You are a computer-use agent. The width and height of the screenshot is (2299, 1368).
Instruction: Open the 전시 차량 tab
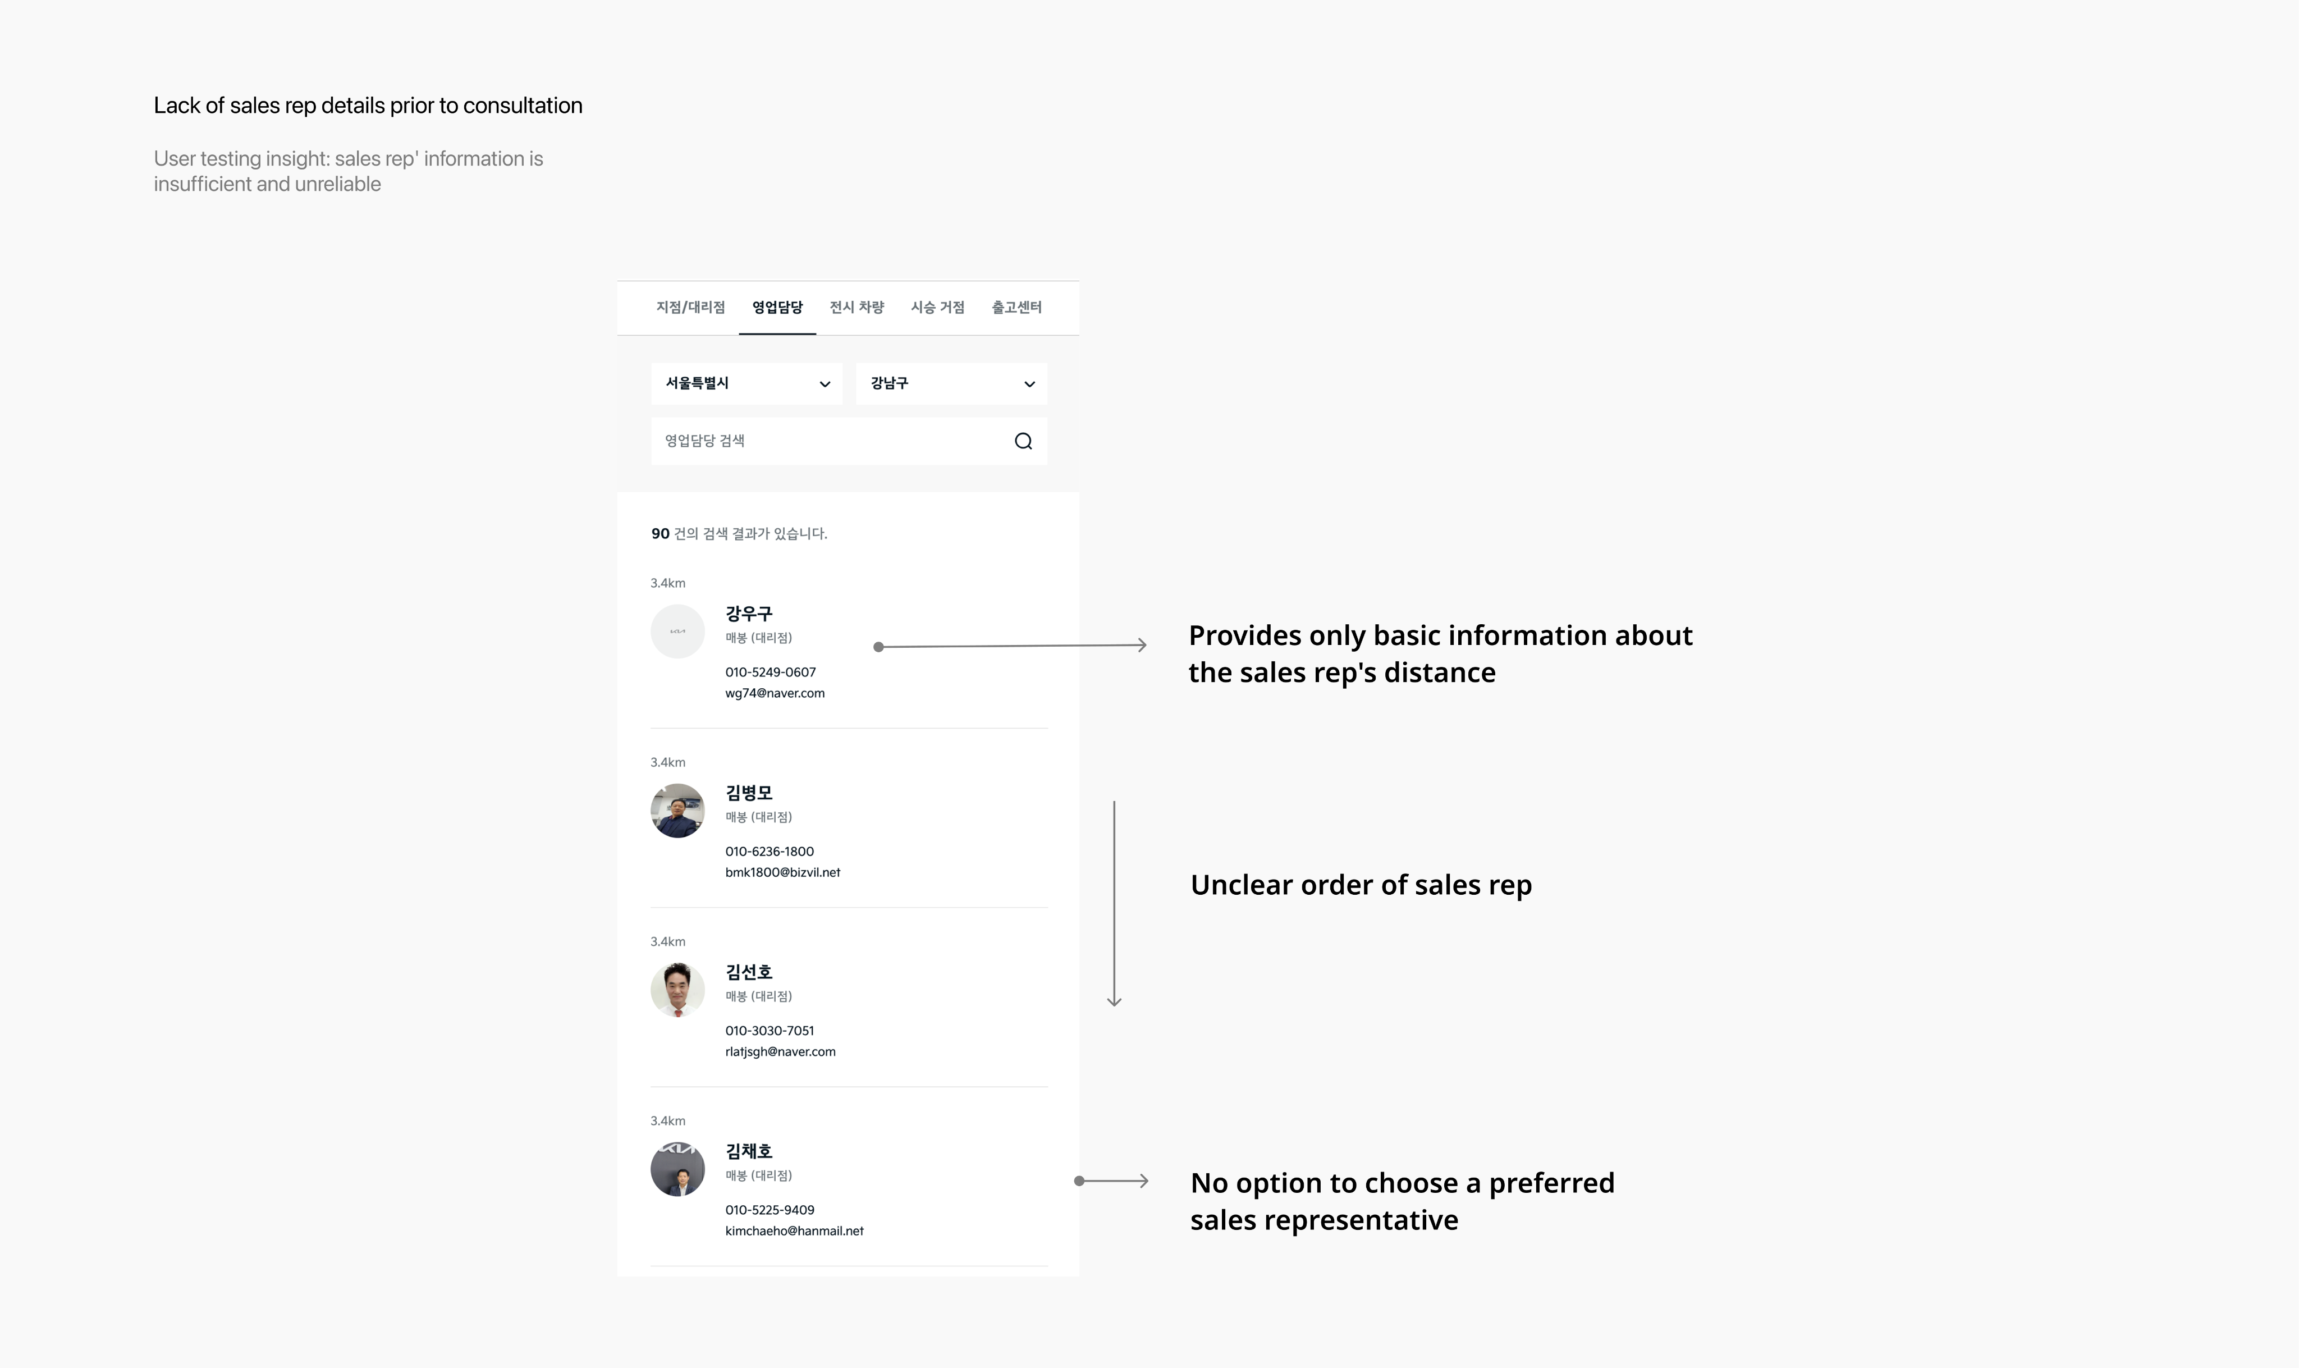[x=856, y=308]
